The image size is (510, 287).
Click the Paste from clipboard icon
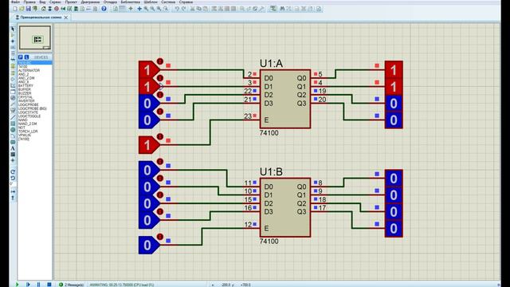206,9
